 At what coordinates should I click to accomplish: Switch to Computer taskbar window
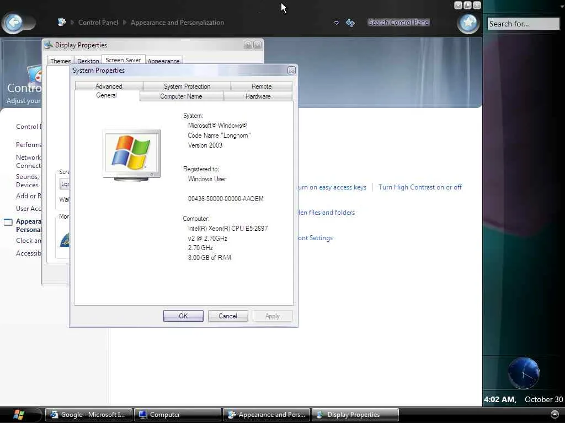coord(177,415)
